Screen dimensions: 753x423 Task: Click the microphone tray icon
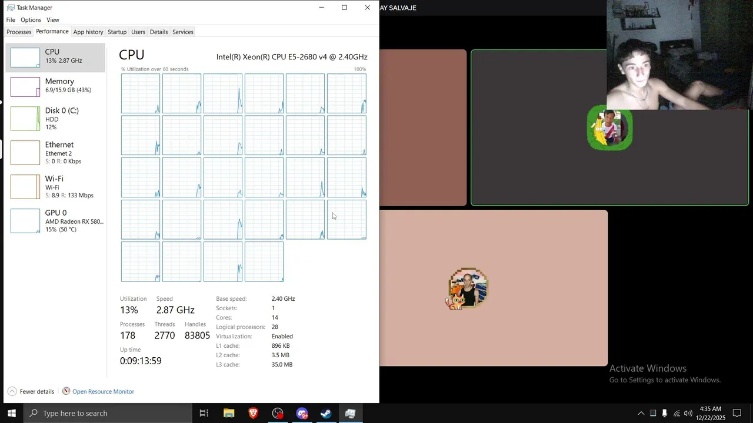[664, 413]
